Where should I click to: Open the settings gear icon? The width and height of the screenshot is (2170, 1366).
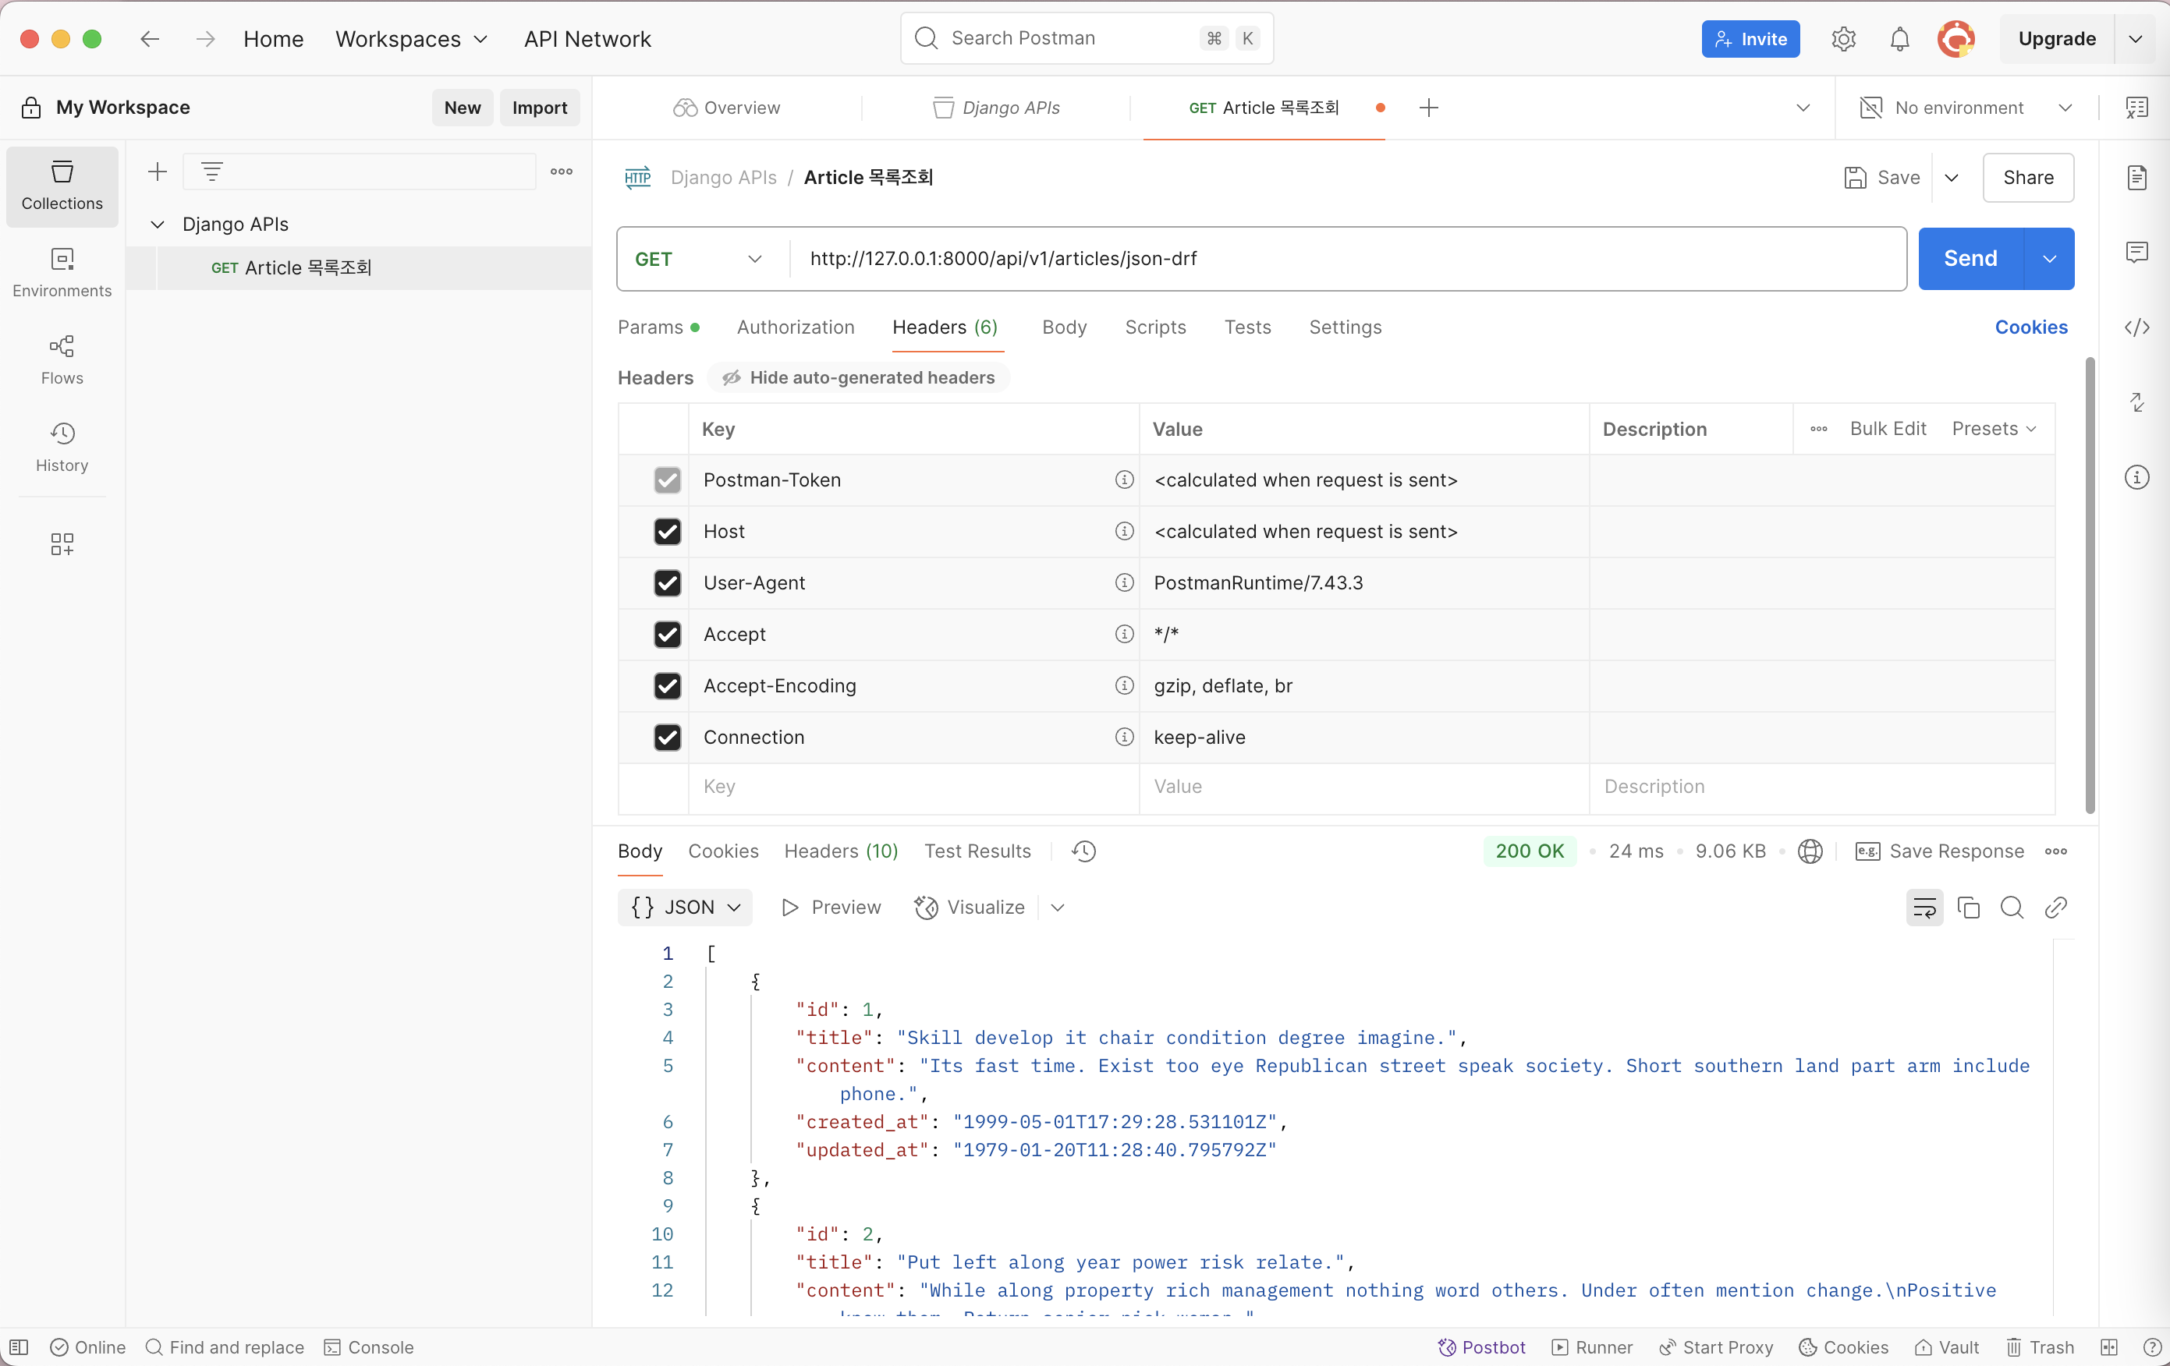point(1843,39)
